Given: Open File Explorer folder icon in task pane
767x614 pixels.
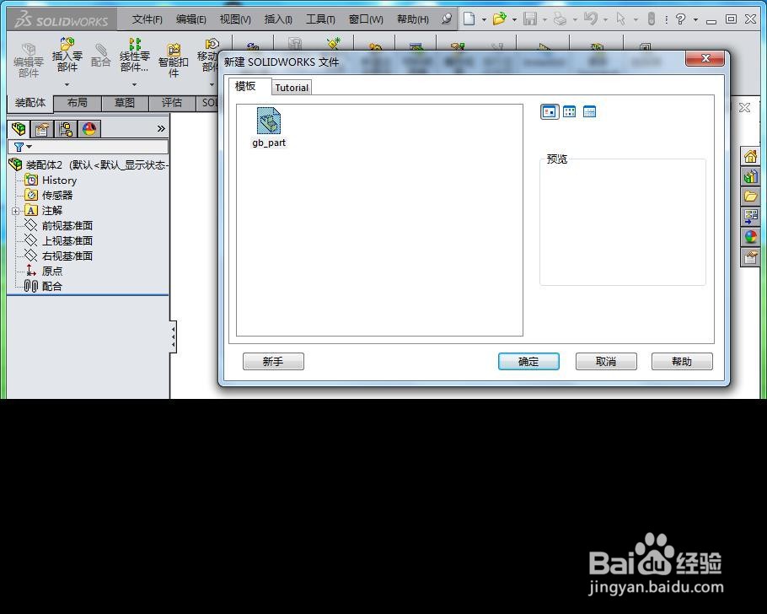Looking at the screenshot, I should pyautogui.click(x=750, y=197).
